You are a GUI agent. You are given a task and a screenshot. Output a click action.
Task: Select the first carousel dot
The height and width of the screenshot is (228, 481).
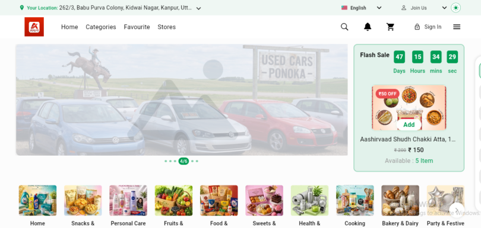click(x=166, y=161)
